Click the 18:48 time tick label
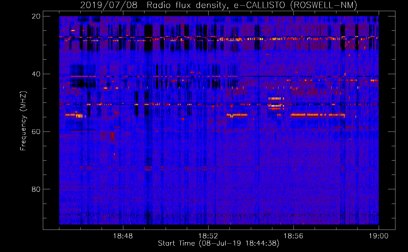The width and height of the screenshot is (408, 252). [123, 236]
